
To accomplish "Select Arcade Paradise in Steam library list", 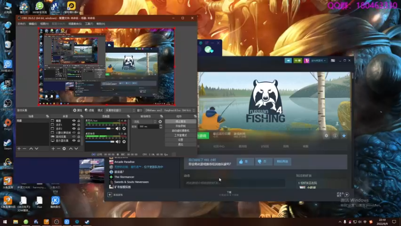I will pyautogui.click(x=124, y=162).
